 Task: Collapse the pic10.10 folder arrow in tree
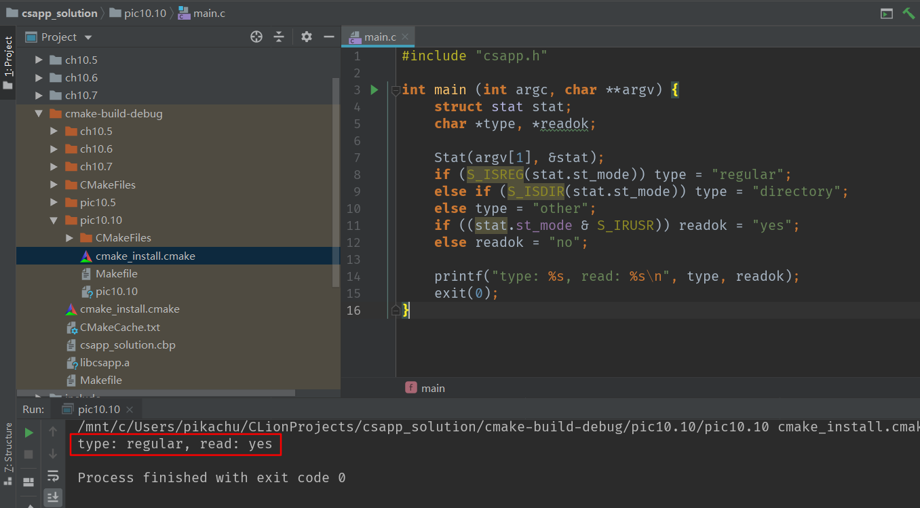tap(54, 220)
